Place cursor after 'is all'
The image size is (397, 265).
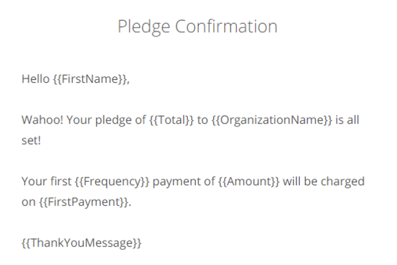360,120
